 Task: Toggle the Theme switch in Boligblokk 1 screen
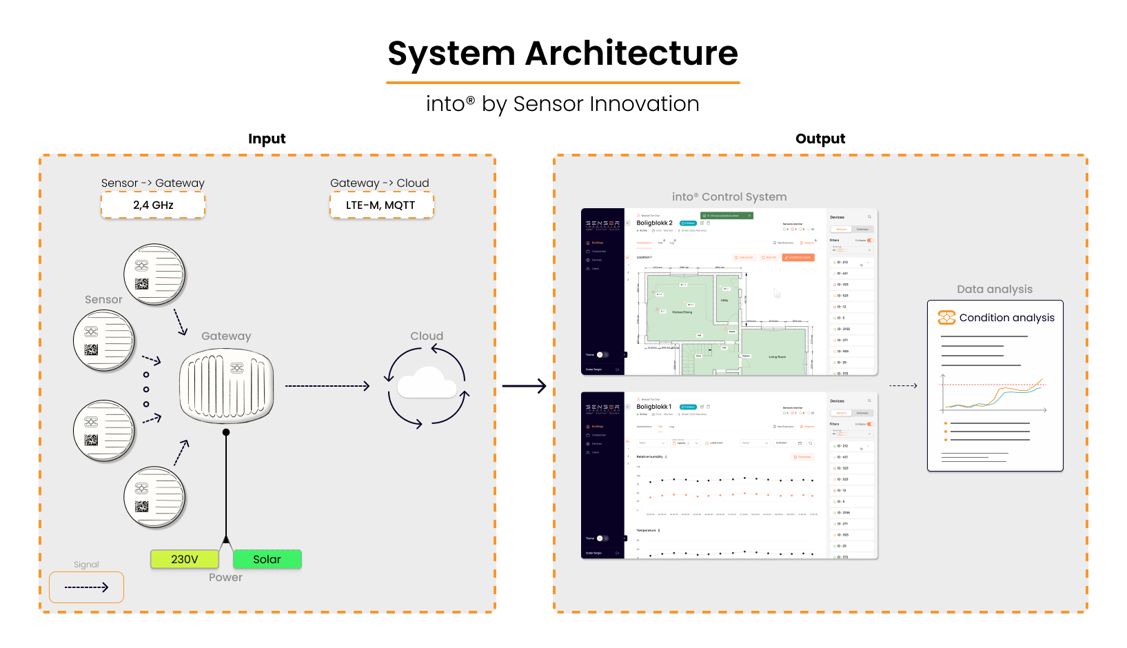[602, 538]
